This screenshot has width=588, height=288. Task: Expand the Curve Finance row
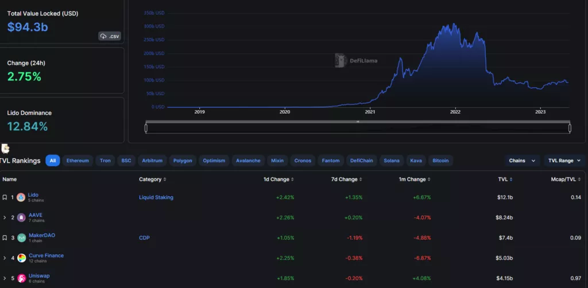tap(5, 258)
